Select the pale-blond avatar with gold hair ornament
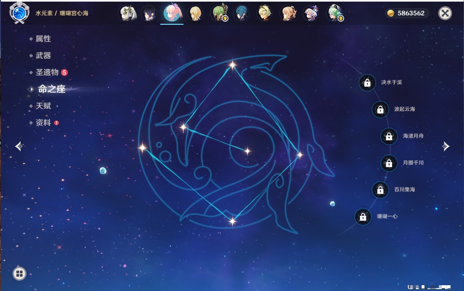The height and width of the screenshot is (291, 464). click(x=265, y=13)
